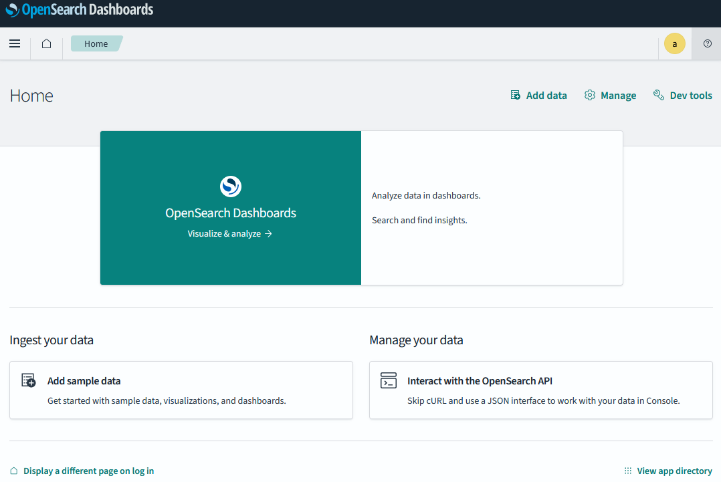Click the Manage gear icon
This screenshot has height=482, width=721.
589,95
